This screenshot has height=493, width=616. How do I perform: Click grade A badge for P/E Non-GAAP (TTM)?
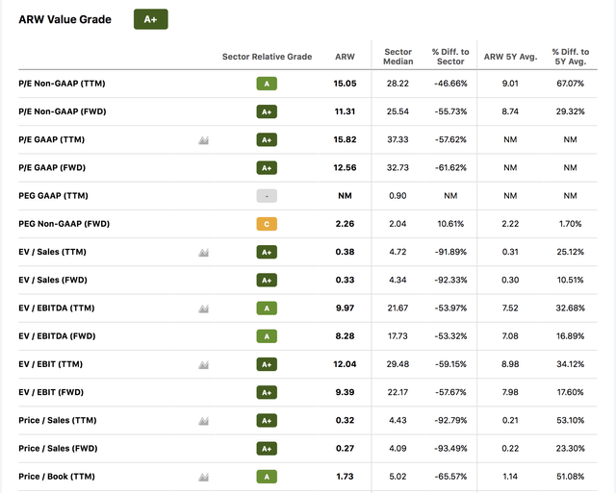click(267, 84)
